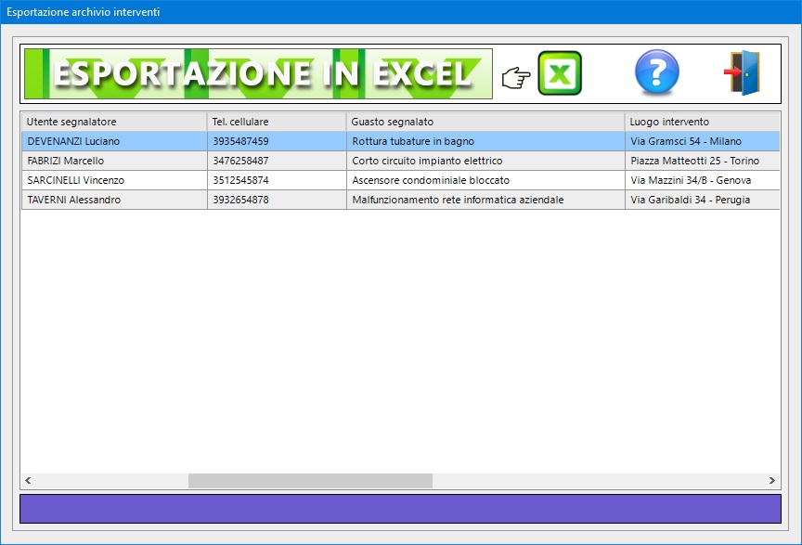This screenshot has width=802, height=545.
Task: Click the green Excel export icon
Action: click(560, 73)
